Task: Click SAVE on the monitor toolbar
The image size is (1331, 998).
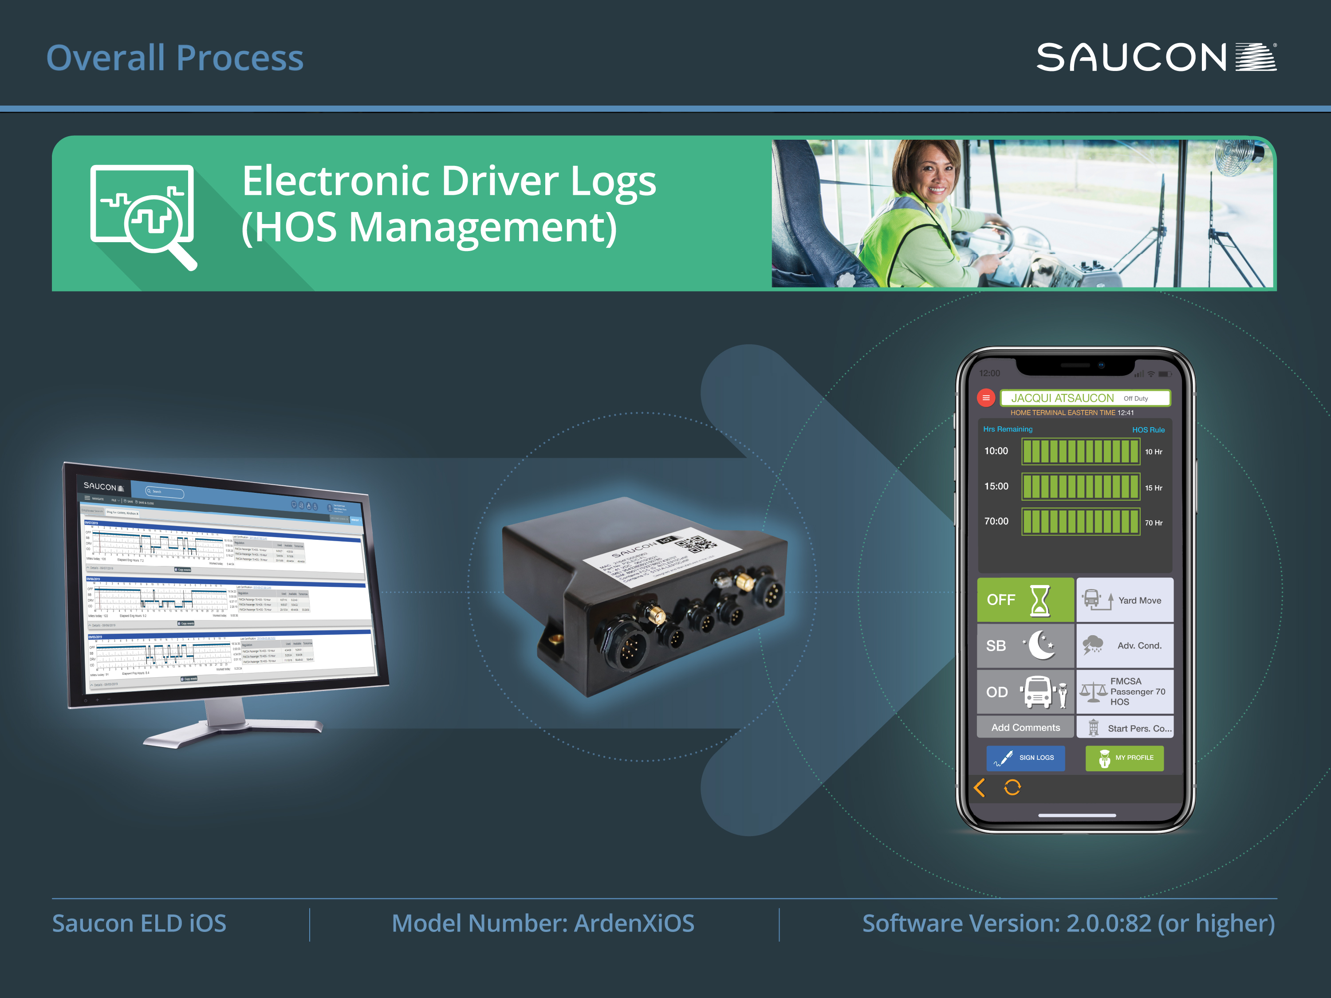Action: tap(129, 502)
